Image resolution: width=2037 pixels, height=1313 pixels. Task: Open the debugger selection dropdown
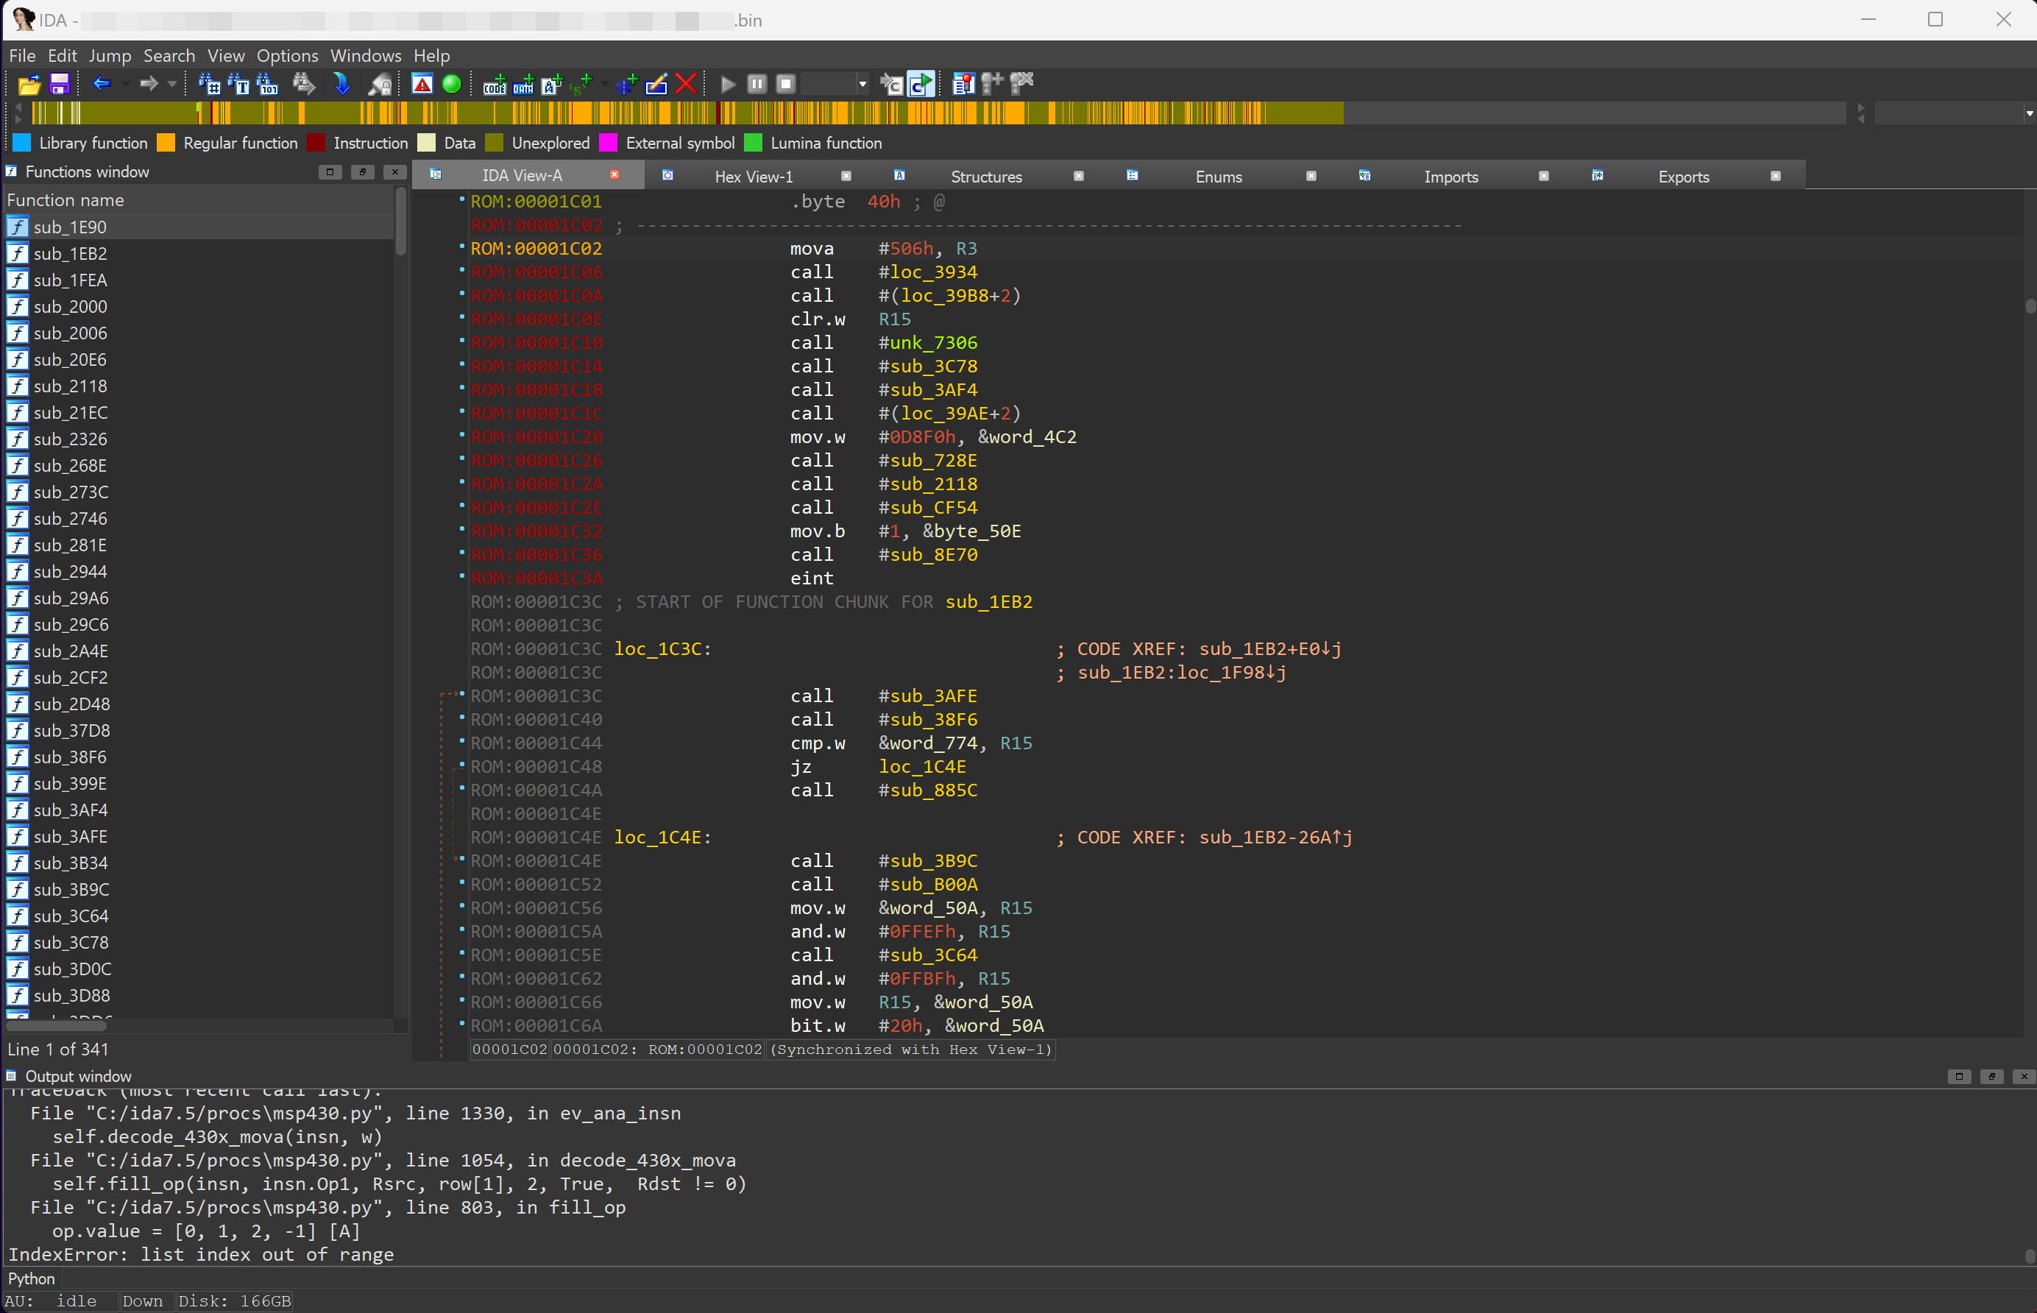[862, 84]
